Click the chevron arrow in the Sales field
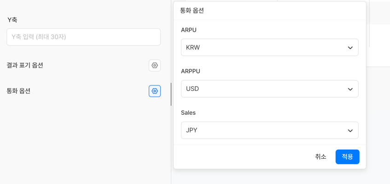The height and width of the screenshot is (184, 390). pyautogui.click(x=350, y=131)
